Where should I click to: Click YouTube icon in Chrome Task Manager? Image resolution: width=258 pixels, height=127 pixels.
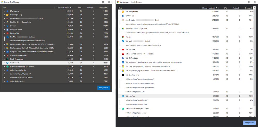(123, 50)
